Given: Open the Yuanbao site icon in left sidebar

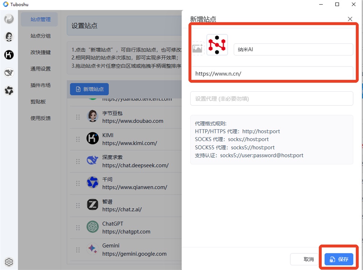Looking at the screenshot, I should point(9,19).
